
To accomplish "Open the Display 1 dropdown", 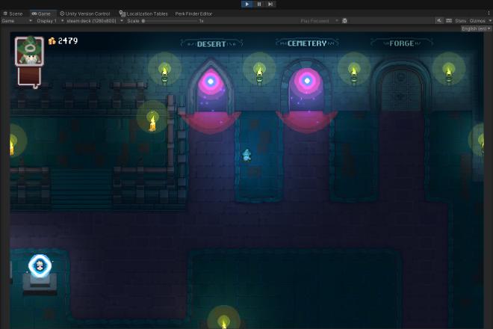I will pyautogui.click(x=46, y=21).
